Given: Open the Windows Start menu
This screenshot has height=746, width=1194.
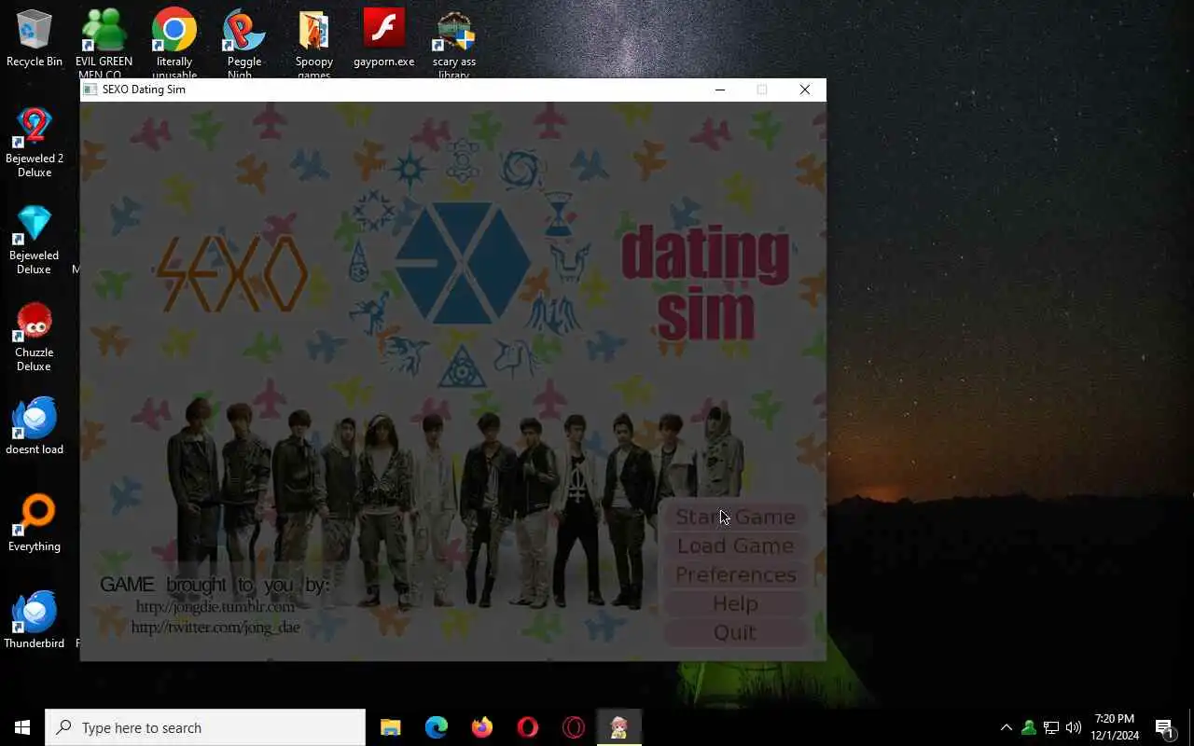Looking at the screenshot, I should (22, 727).
